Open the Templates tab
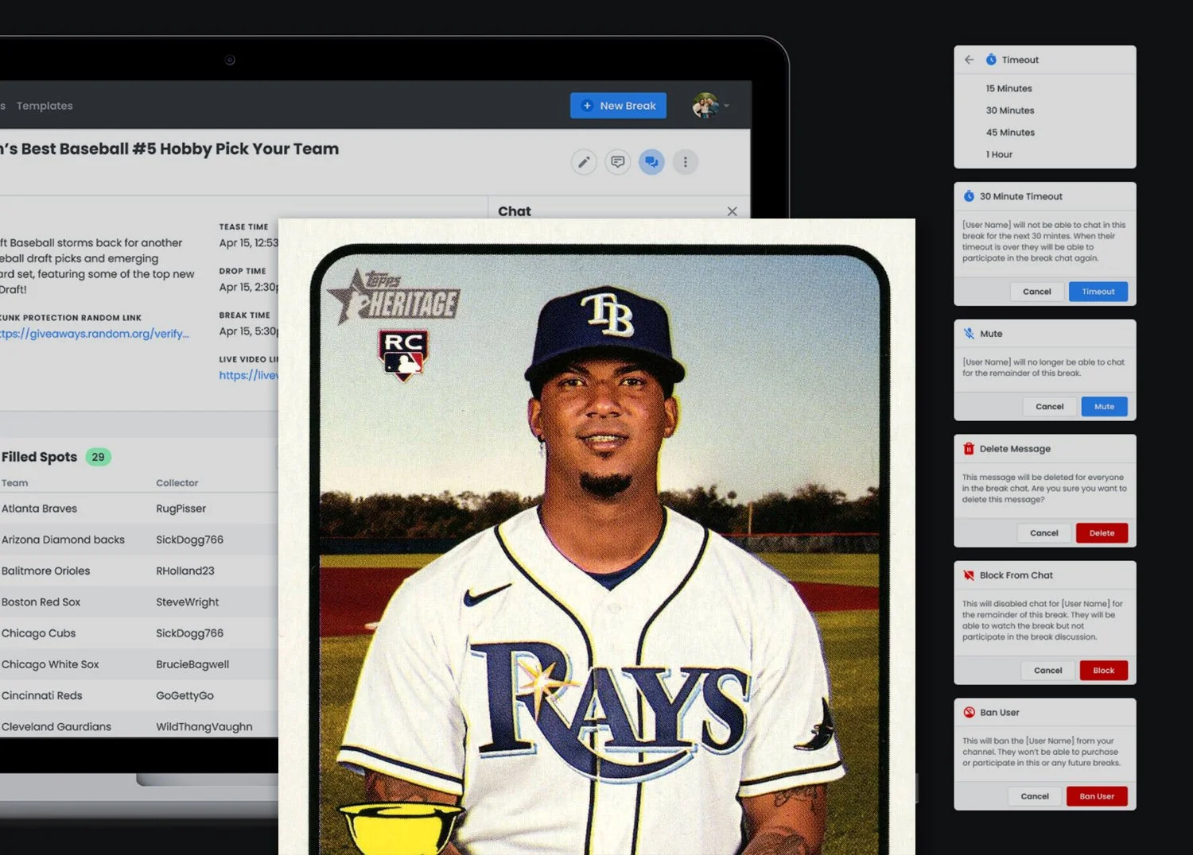 pos(45,106)
